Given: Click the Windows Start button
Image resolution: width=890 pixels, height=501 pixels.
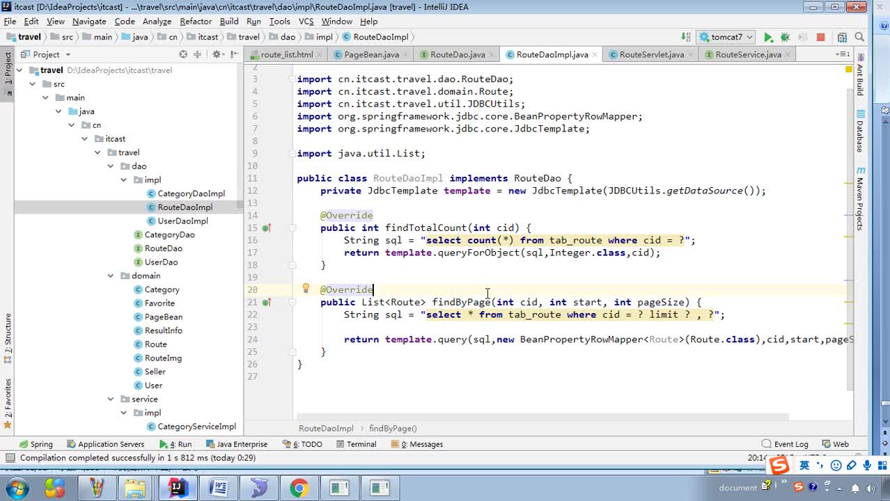Looking at the screenshot, I should tap(16, 488).
